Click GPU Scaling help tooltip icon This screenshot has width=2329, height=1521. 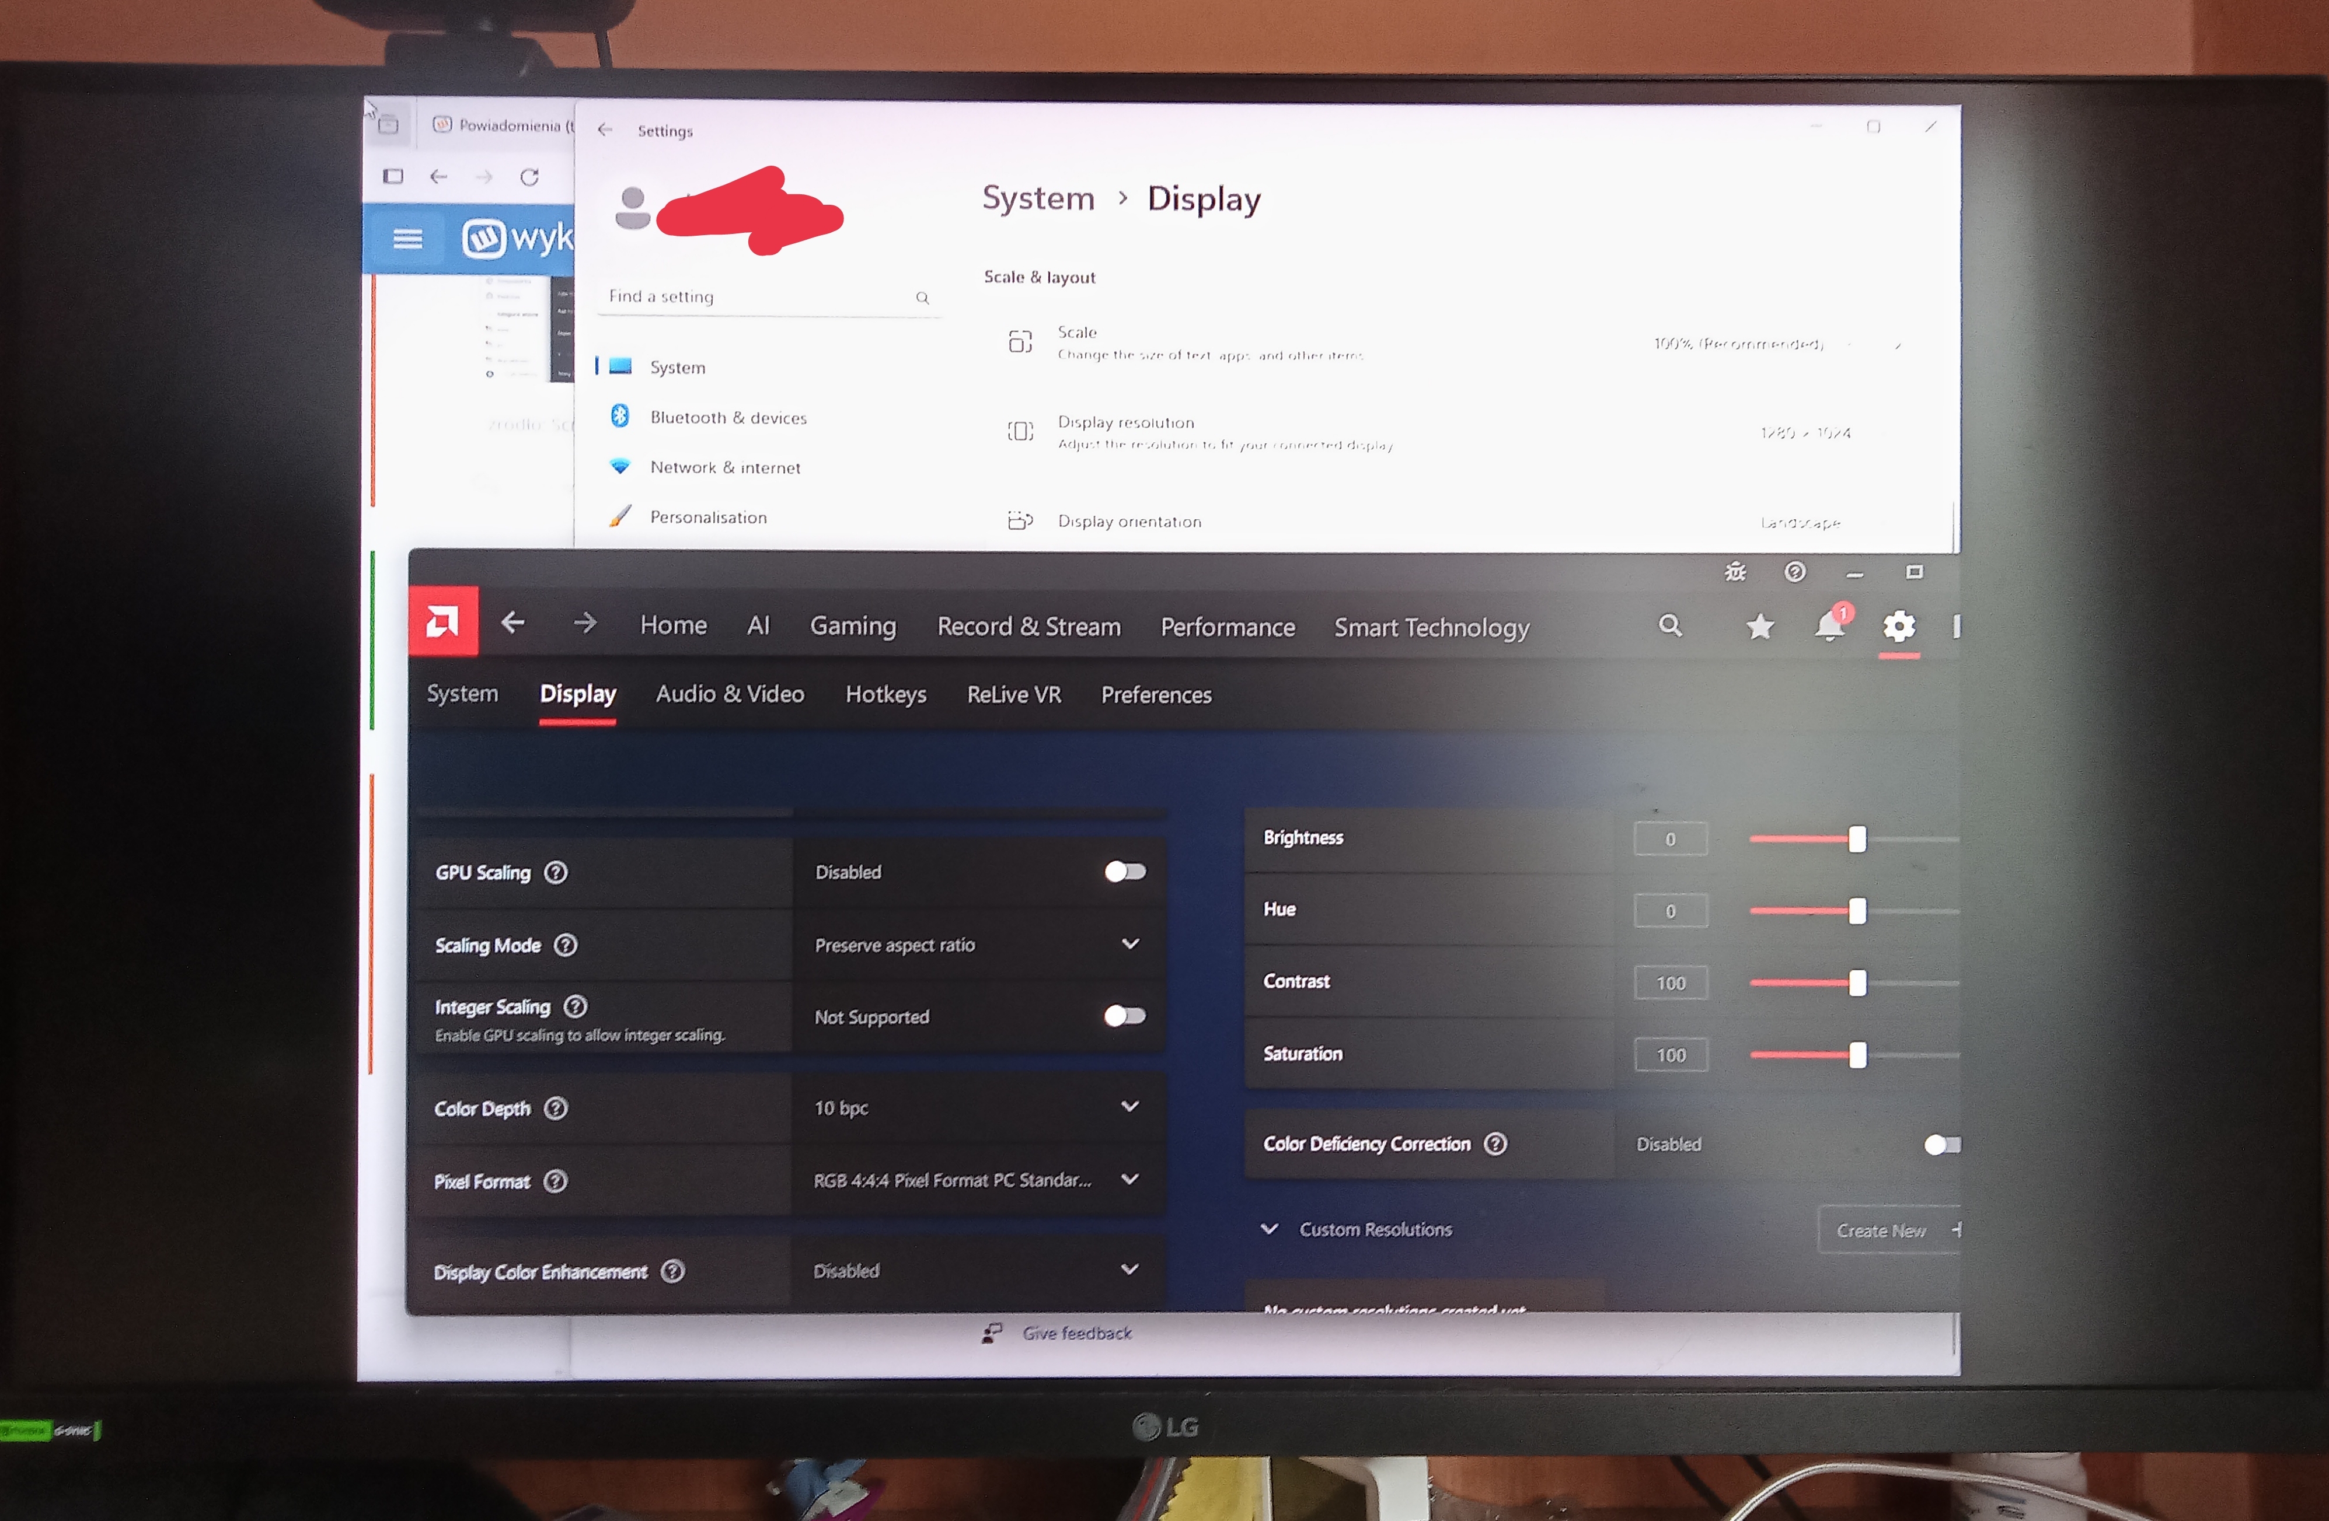click(556, 872)
